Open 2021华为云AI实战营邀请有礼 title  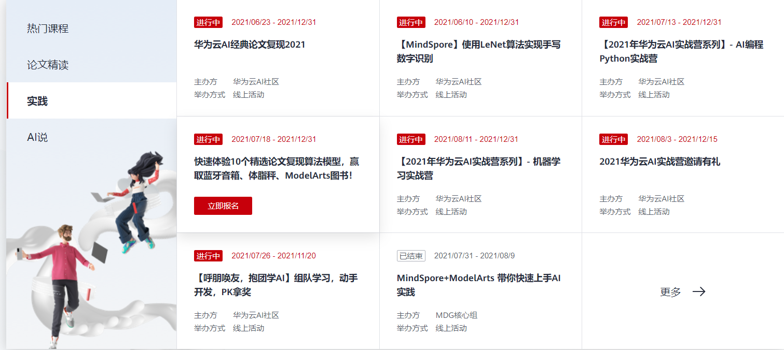point(659,162)
